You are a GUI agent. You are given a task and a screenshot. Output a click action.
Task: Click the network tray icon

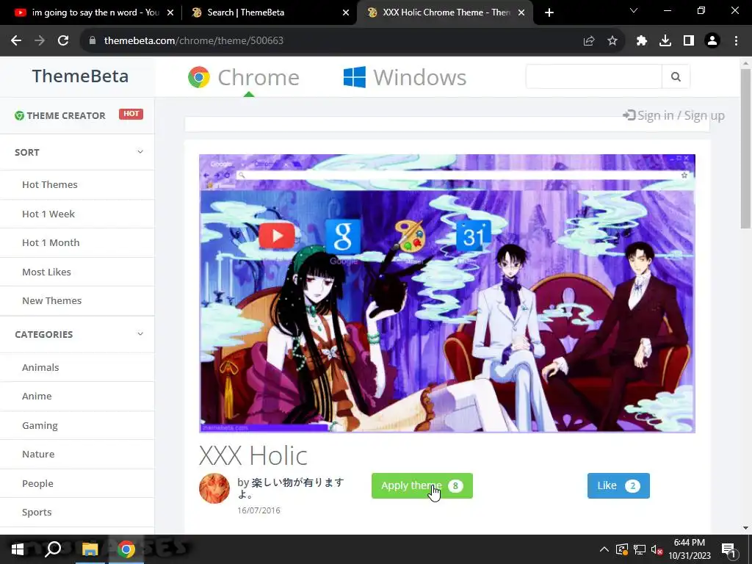(x=640, y=549)
